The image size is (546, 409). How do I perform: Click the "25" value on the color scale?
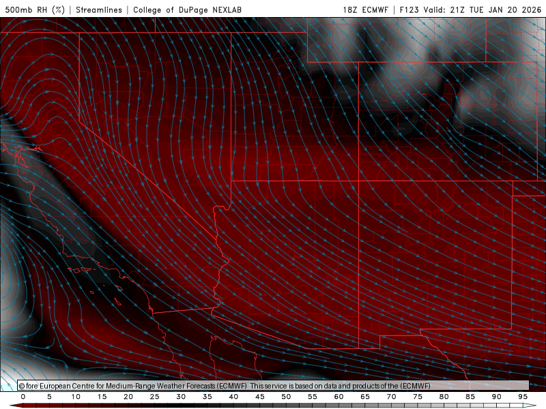155,397
